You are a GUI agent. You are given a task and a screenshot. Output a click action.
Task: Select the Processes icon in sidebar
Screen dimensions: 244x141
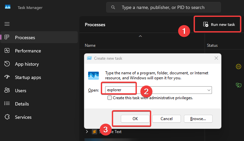7,37
